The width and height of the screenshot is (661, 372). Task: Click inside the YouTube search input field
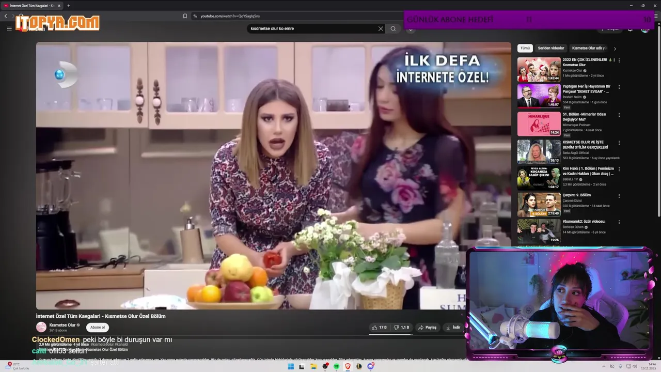tap(312, 28)
